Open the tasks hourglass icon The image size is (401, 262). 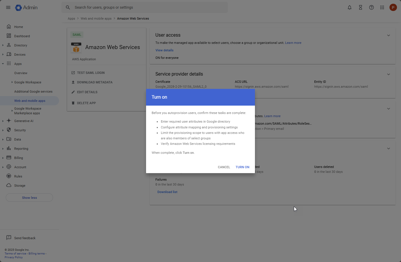click(x=360, y=8)
